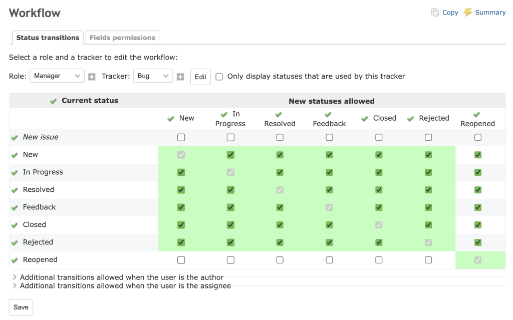The image size is (513, 320).
Task: Add a new role using the plus icon
Action: pyautogui.click(x=91, y=77)
